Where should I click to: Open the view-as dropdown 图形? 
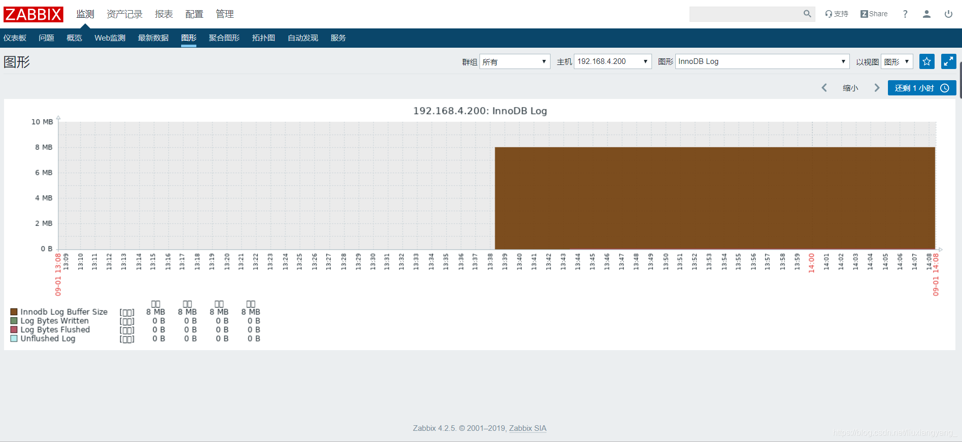coord(897,61)
